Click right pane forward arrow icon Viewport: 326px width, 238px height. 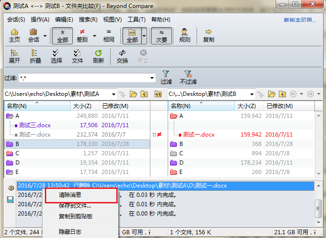point(311,94)
